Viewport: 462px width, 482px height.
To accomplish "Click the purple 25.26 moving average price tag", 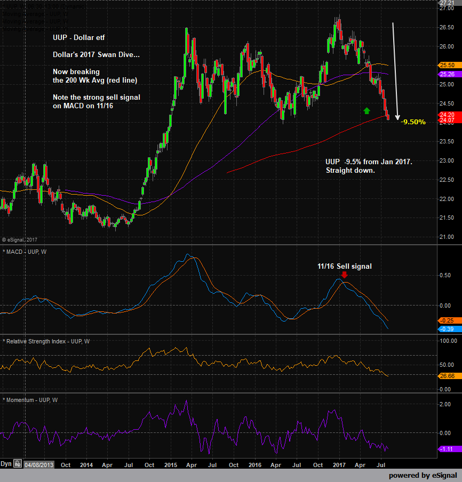I will (x=449, y=74).
